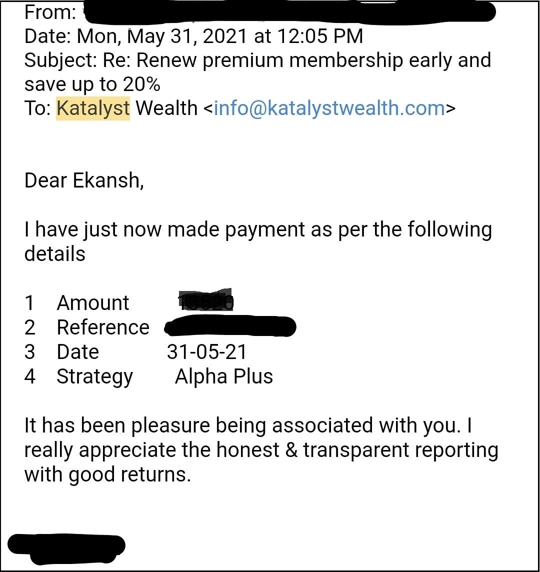Image resolution: width=540 pixels, height=572 pixels.
Task: Click the payment details intro sentence
Action: [x=257, y=230]
